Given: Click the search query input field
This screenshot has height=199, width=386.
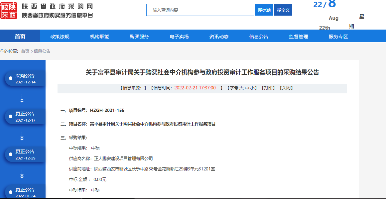Looking at the screenshot, I should coord(200,10).
